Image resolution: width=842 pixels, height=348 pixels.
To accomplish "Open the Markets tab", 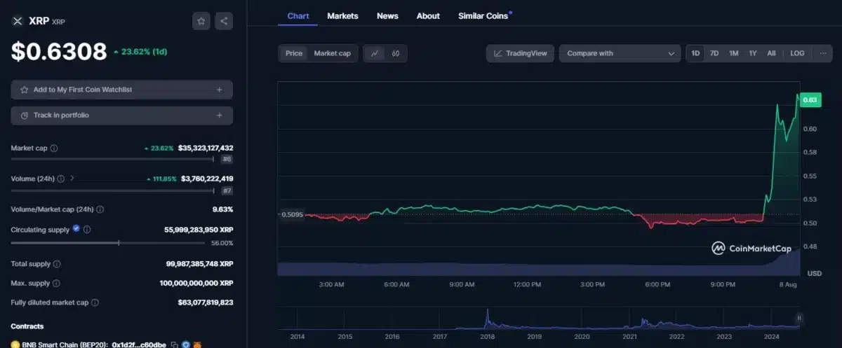I will [342, 16].
